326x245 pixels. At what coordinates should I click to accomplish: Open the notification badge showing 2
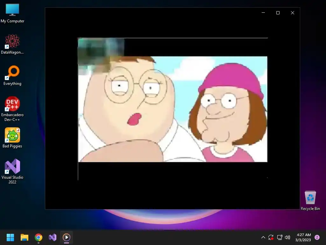(317, 237)
